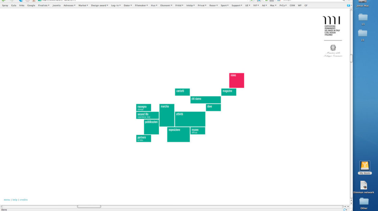Expand the Adresses bookmark folder
Image resolution: width=378 pixels, height=211 pixels.
(69, 5)
